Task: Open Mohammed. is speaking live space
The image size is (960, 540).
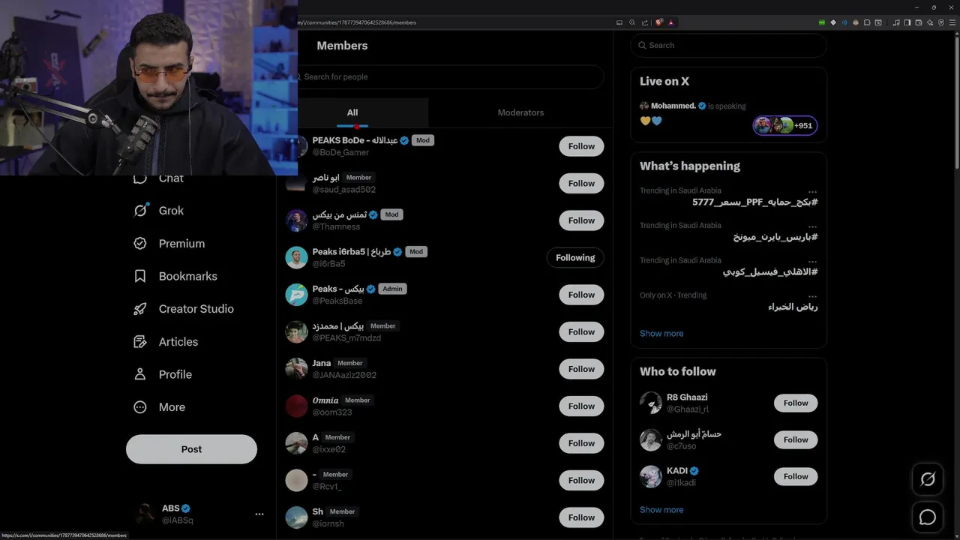Action: pyautogui.click(x=692, y=106)
